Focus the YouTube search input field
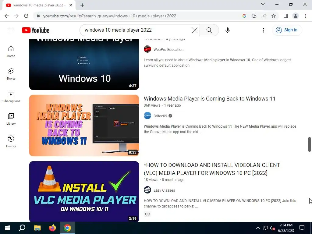 tap(137, 30)
